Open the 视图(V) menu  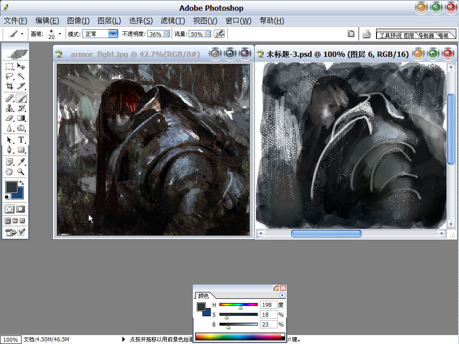click(x=205, y=21)
